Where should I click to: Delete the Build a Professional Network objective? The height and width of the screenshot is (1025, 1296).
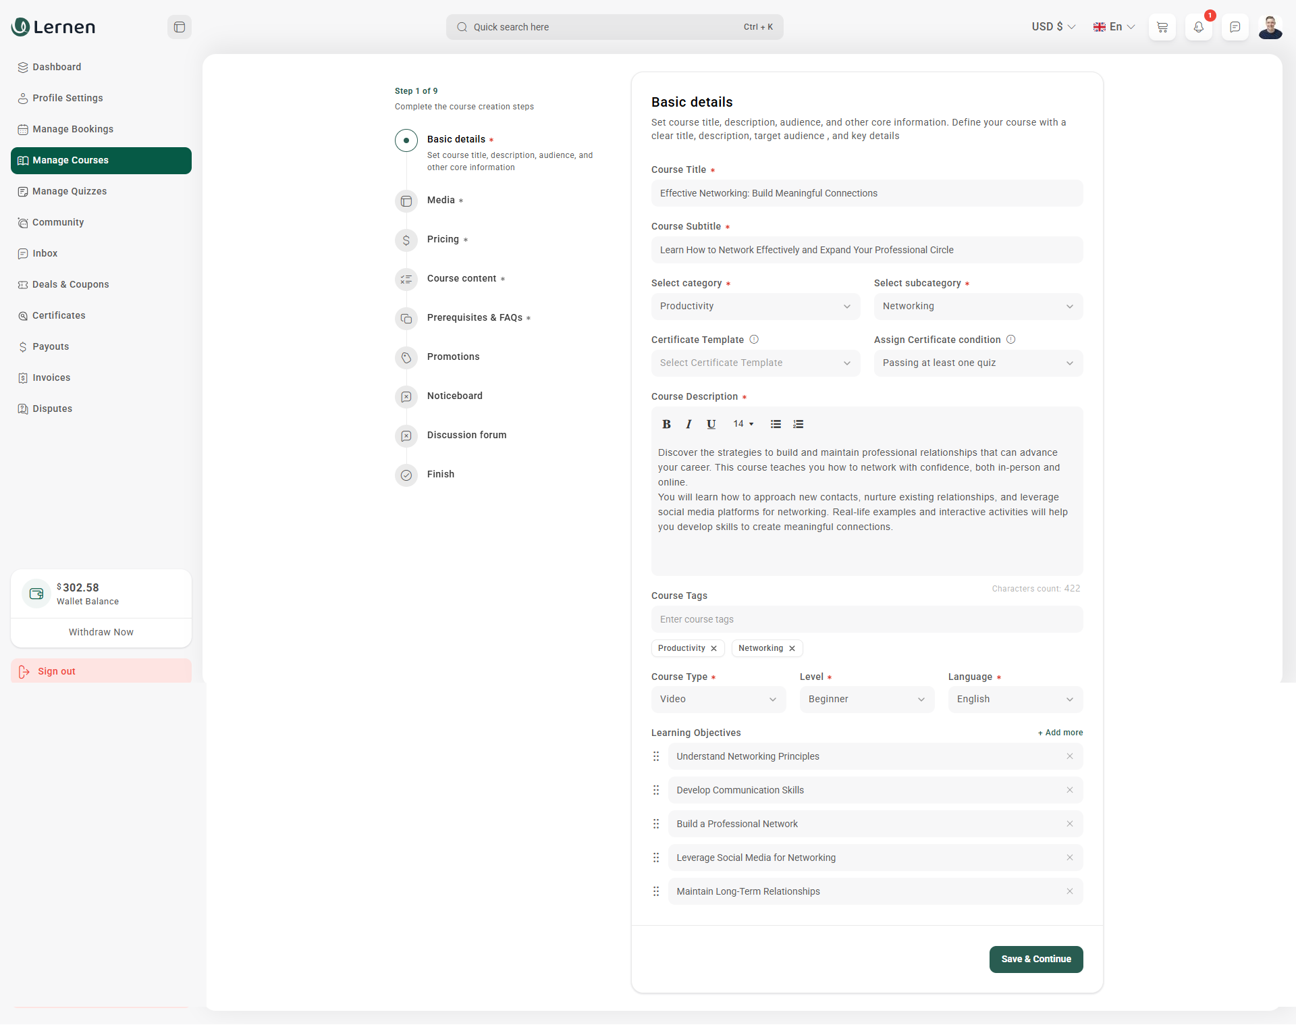(1070, 824)
